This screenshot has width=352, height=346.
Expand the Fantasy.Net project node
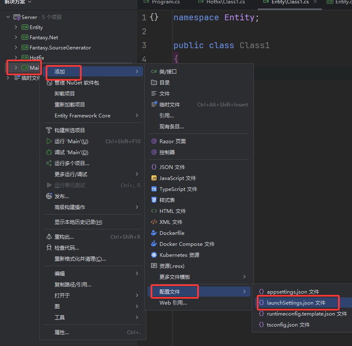pos(16,37)
